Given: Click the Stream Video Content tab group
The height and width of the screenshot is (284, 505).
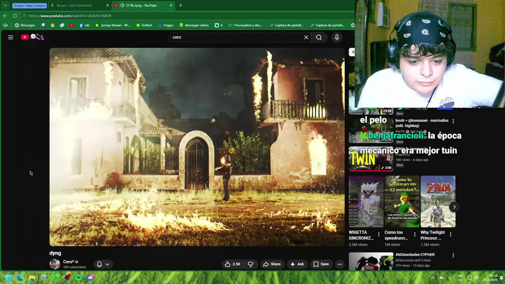Looking at the screenshot, I should click(x=29, y=6).
